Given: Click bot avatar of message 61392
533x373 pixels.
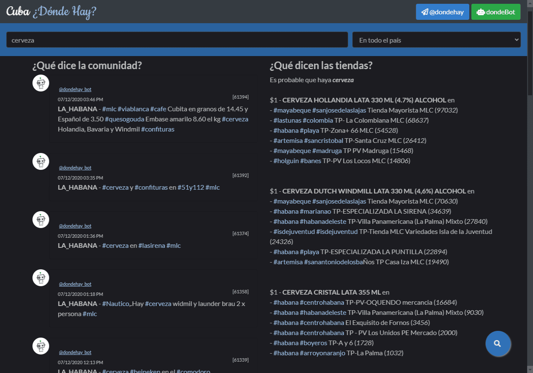Looking at the screenshot, I should coord(41,161).
